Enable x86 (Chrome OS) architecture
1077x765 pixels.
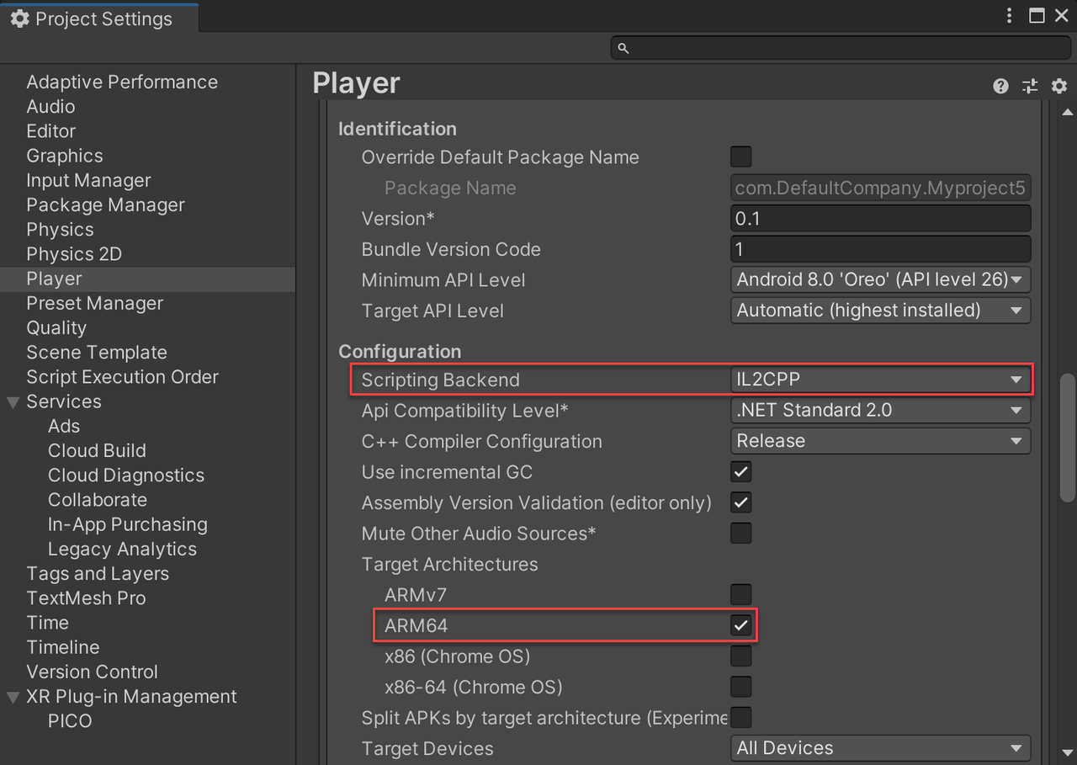741,656
